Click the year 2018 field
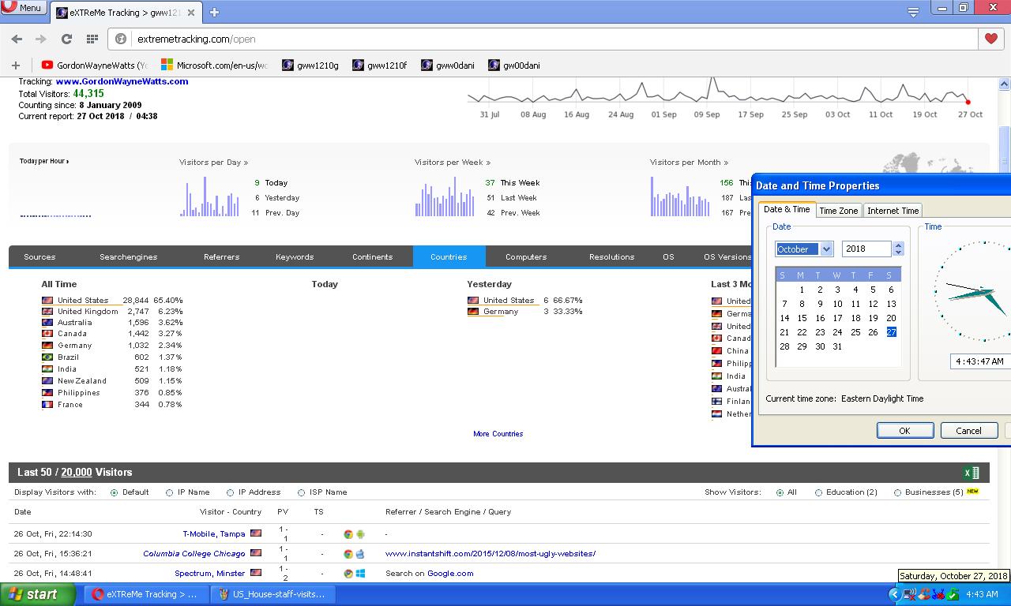 coord(866,249)
